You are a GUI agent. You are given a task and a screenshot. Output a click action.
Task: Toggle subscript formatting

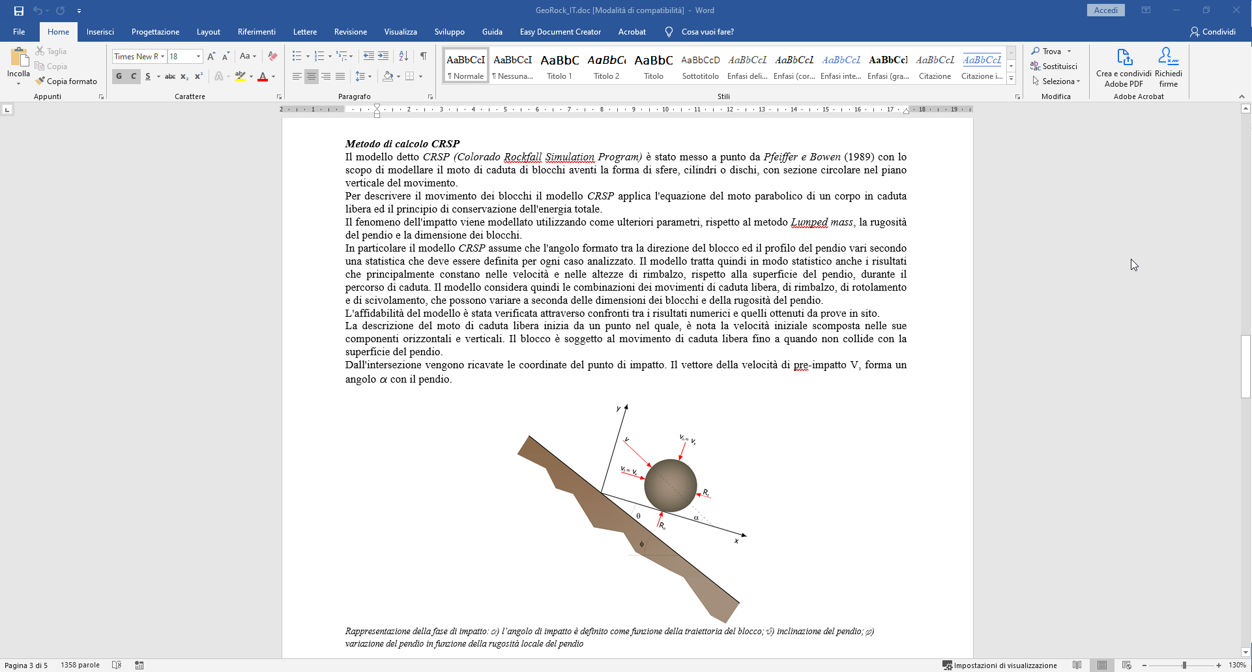[x=184, y=76]
